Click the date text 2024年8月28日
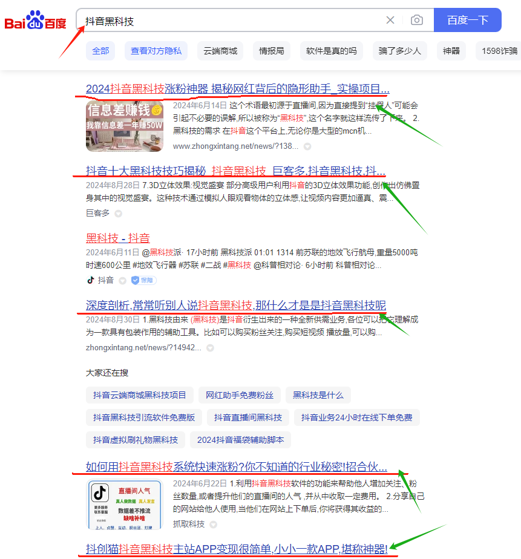This screenshot has width=521, height=559. [113, 185]
